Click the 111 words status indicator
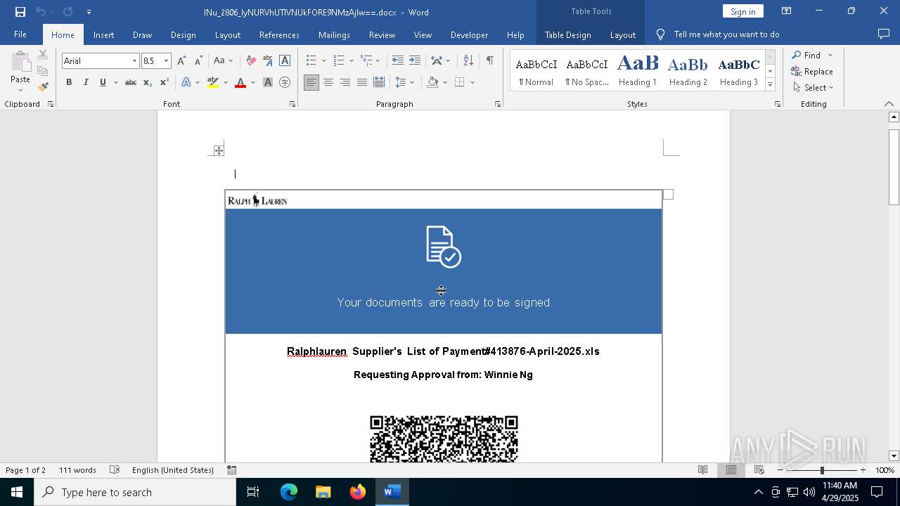900x506 pixels. [x=77, y=470]
